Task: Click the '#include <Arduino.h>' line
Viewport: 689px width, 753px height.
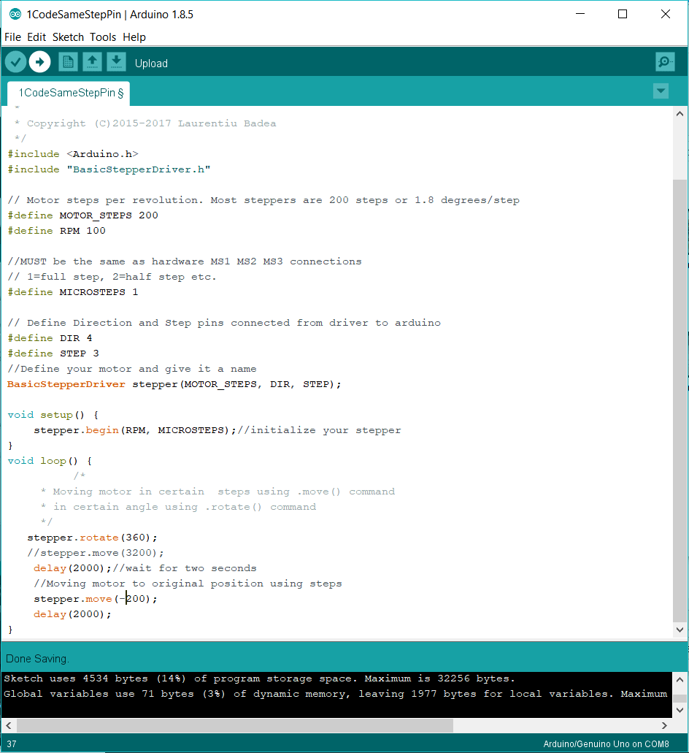Action: click(73, 153)
